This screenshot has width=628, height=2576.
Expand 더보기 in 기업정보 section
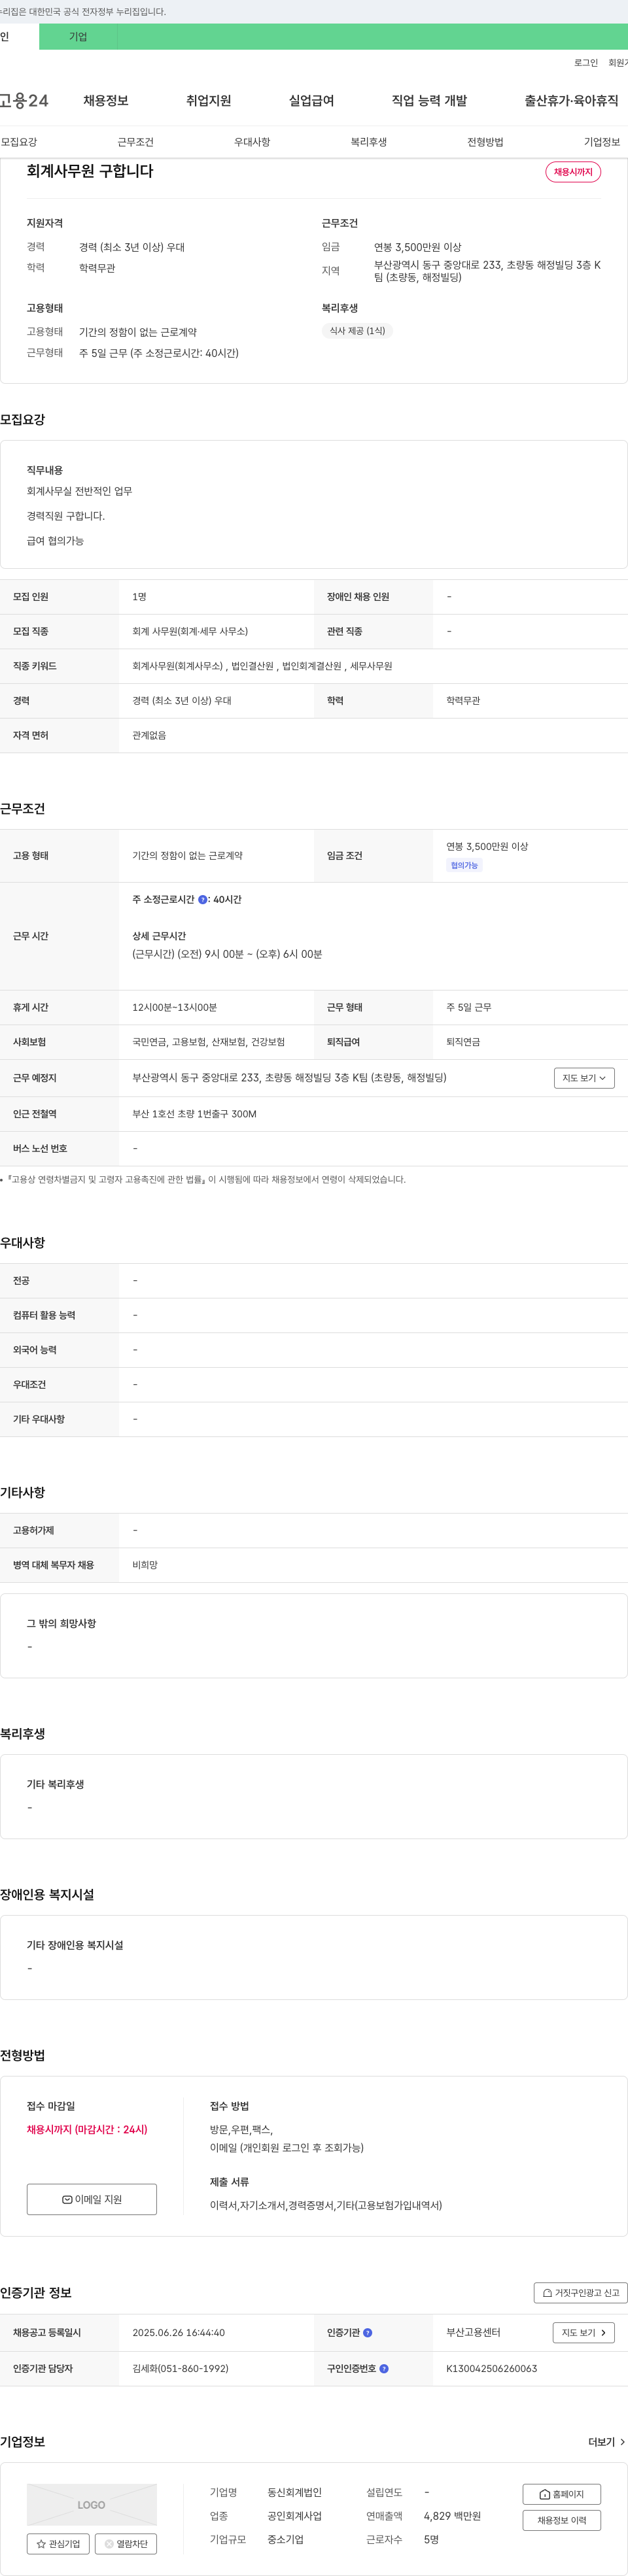click(607, 2441)
